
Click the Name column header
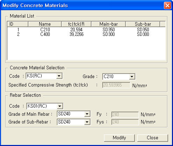click(x=45, y=24)
